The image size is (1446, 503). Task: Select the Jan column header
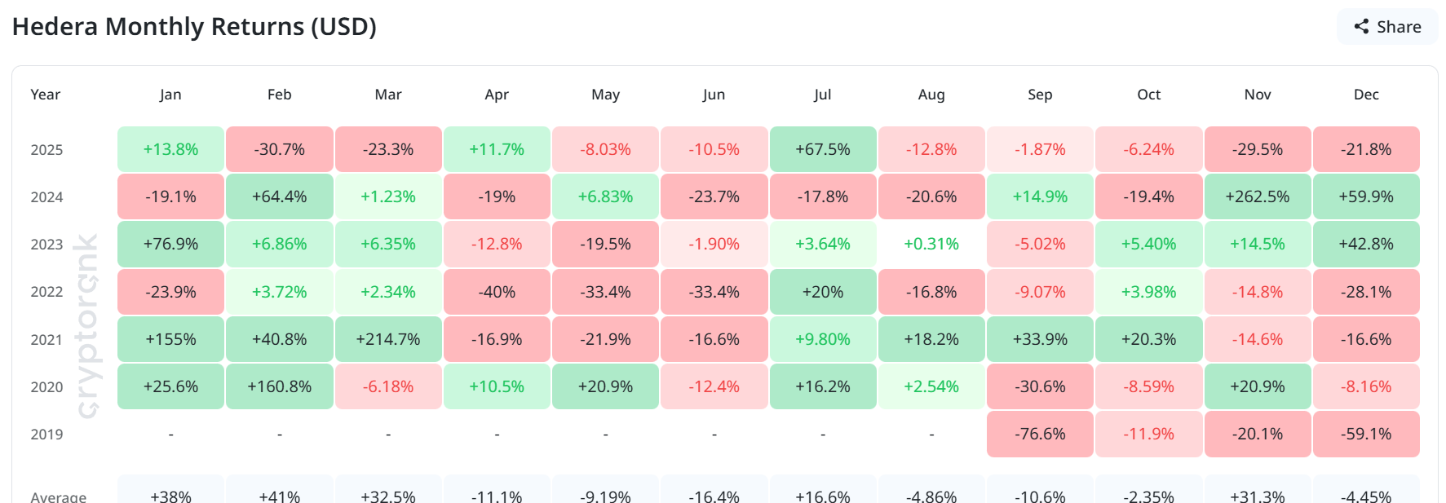click(x=170, y=95)
